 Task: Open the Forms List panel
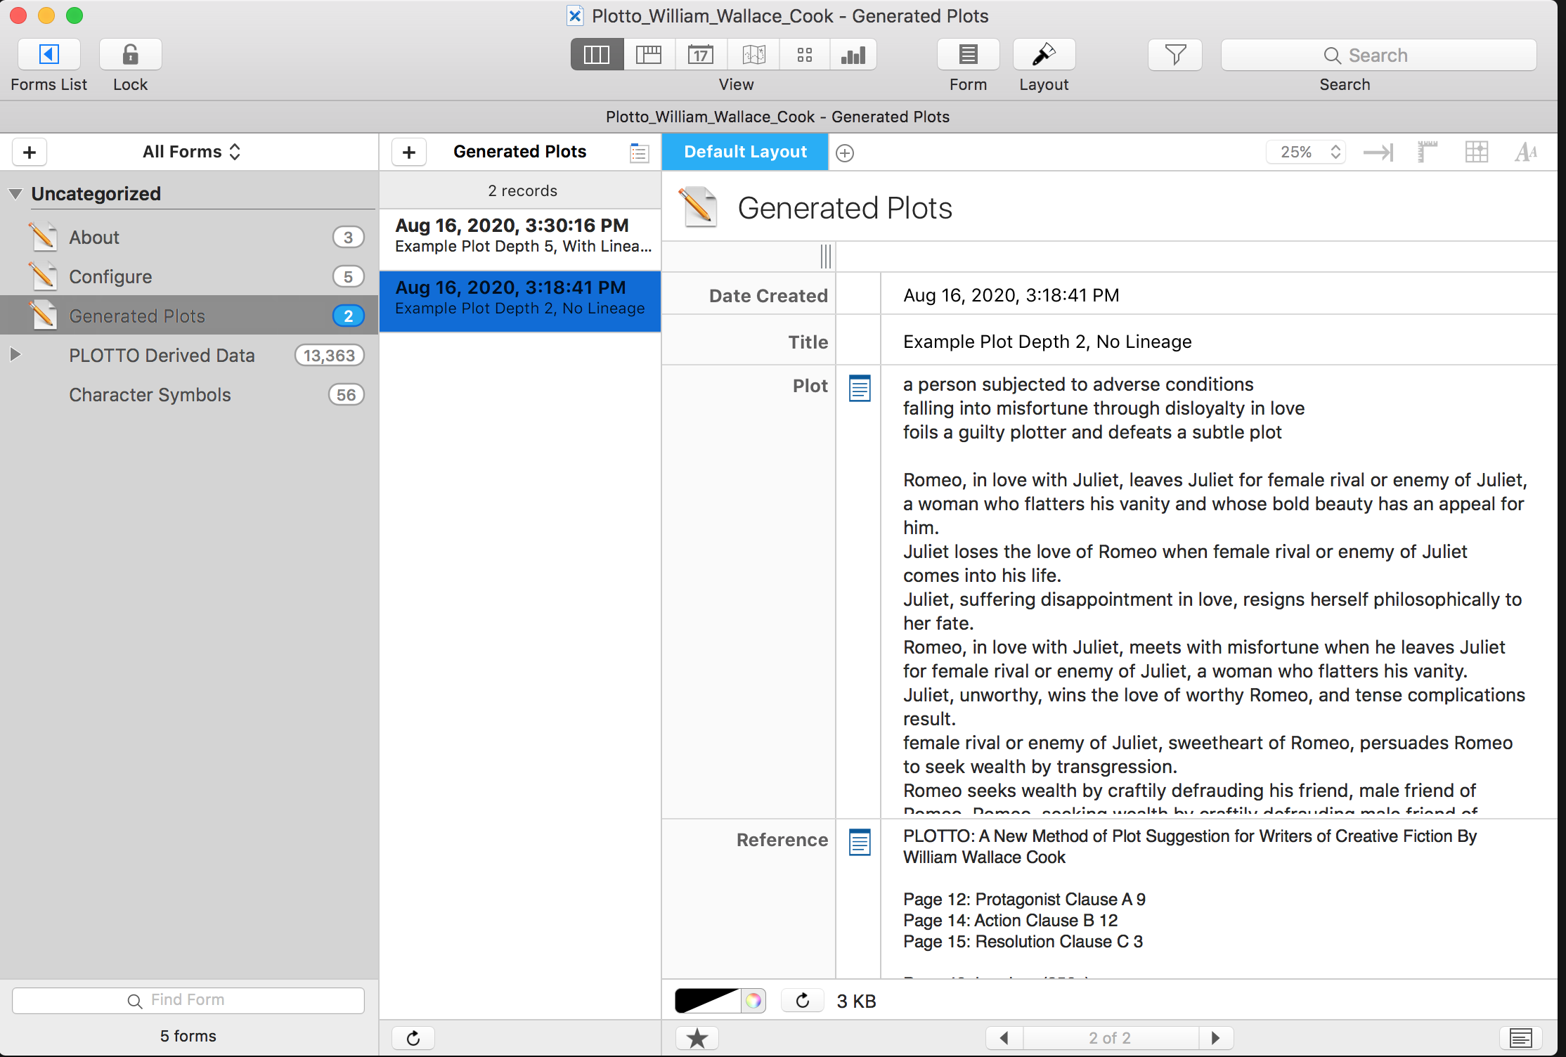pos(48,55)
